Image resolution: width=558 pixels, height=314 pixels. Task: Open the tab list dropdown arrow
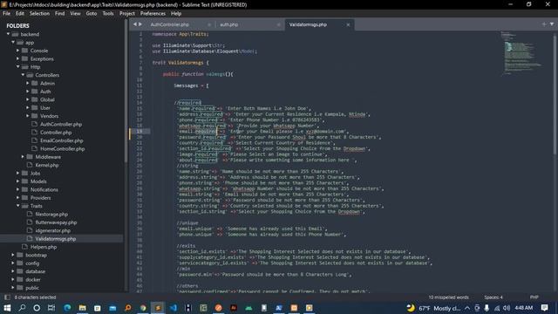point(552,24)
